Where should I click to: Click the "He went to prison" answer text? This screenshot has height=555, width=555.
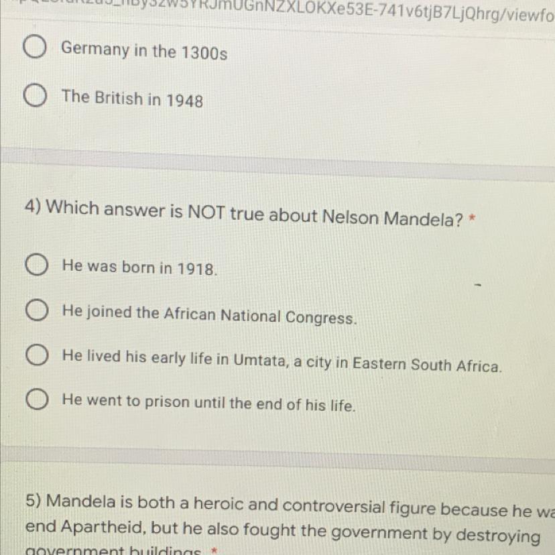pos(209,403)
